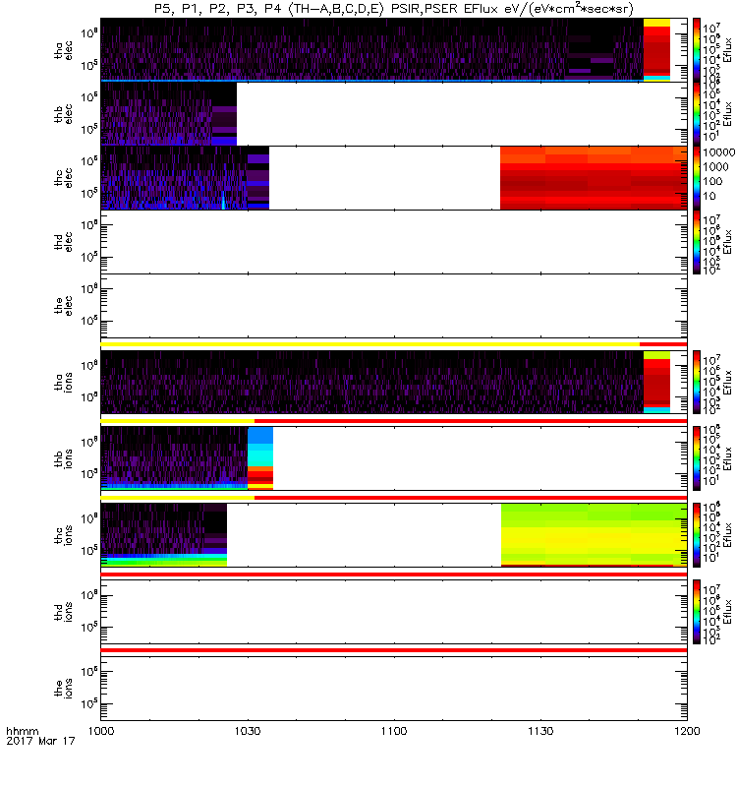Click the 1130 time axis label
Image resolution: width=737 pixels, height=787 pixels.
pyautogui.click(x=540, y=731)
